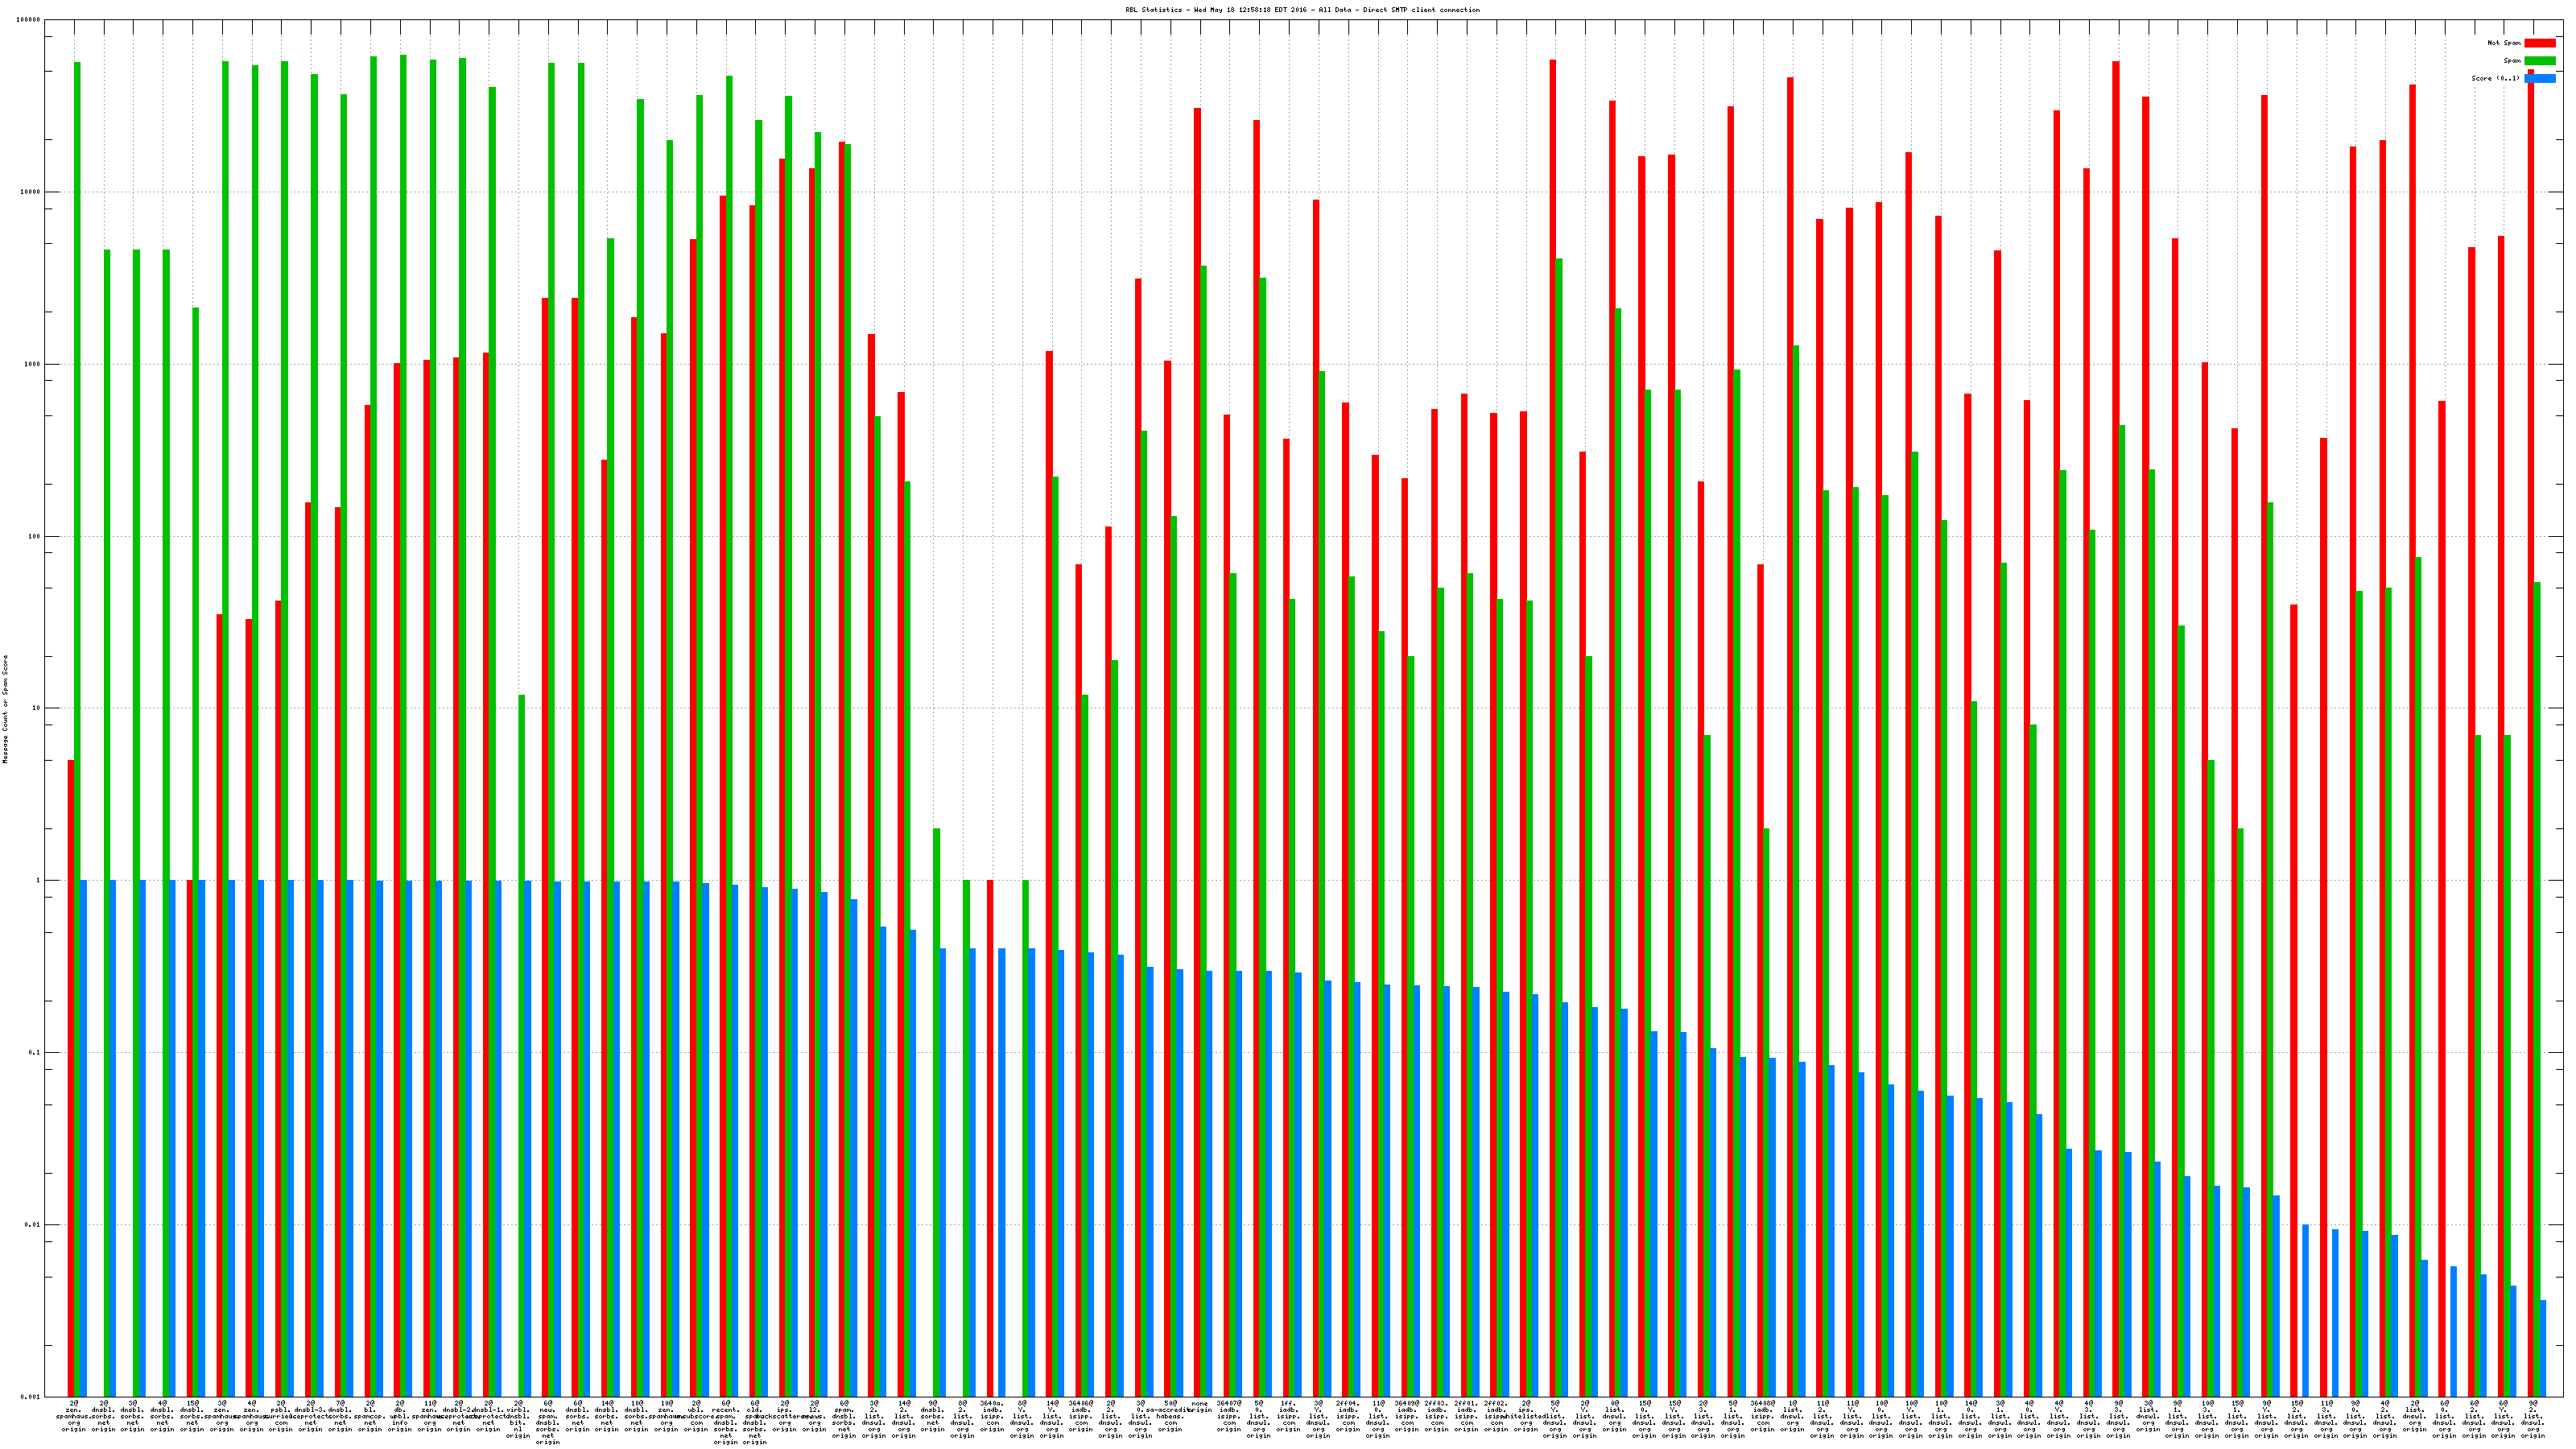Screen dimensions: 2576x1449
Task: Click the "Message Count or Spam Score" axis label
Action: click(x=5, y=709)
